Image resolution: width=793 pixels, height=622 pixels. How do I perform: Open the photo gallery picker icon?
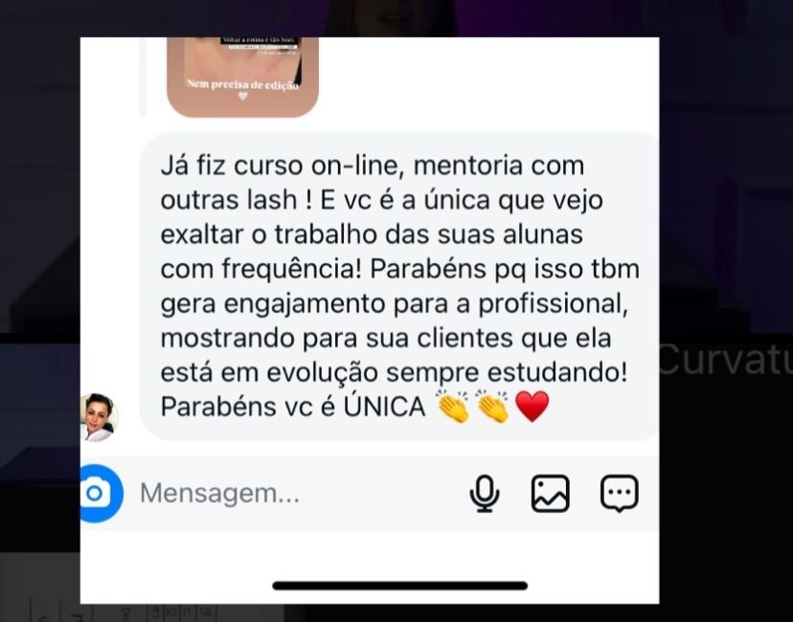point(551,494)
